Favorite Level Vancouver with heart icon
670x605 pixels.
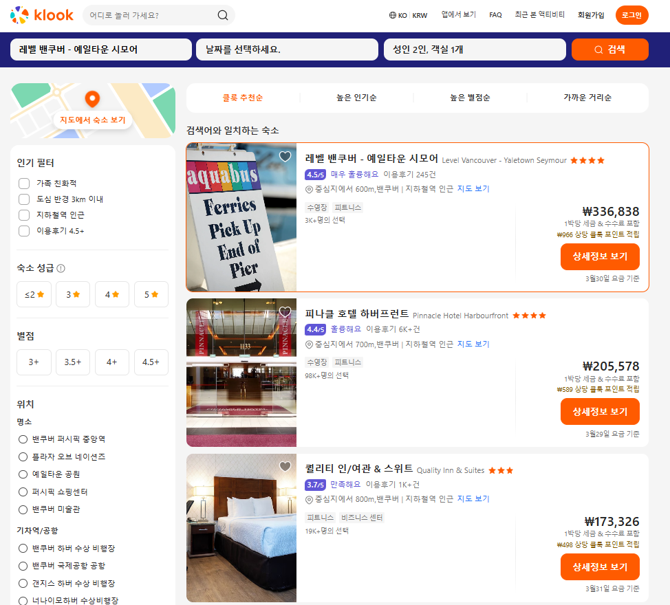point(285,156)
